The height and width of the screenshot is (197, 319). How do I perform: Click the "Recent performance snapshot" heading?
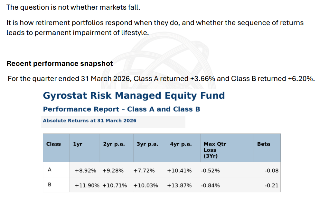coord(60,64)
